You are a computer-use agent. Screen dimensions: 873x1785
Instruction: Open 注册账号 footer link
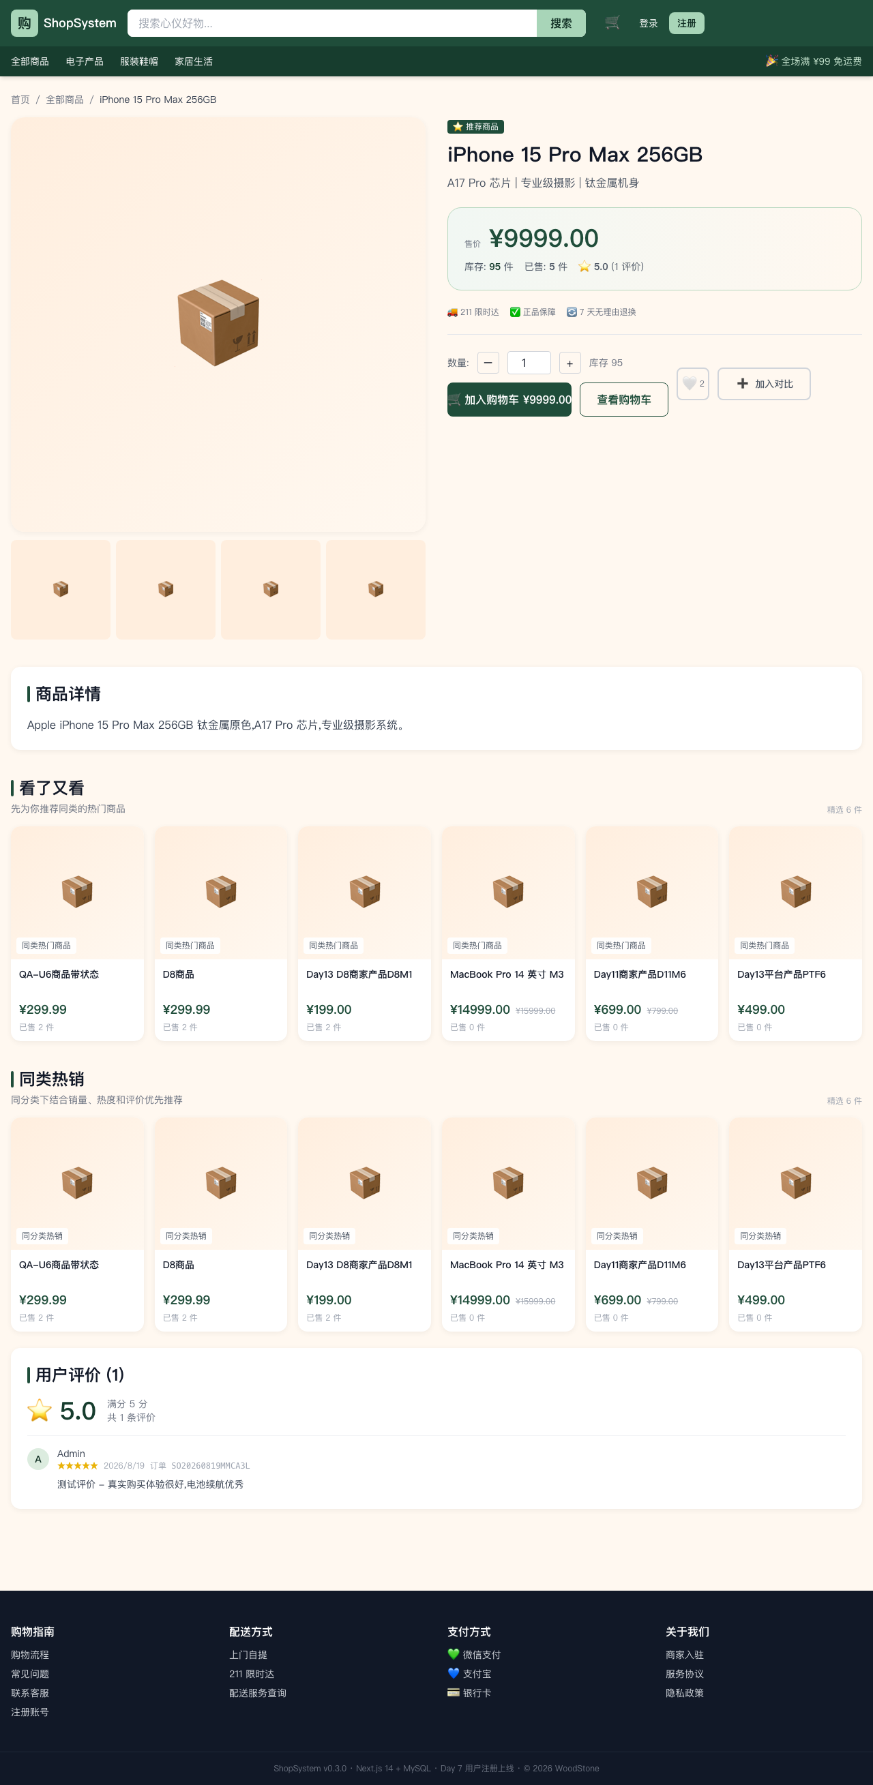tap(30, 1711)
